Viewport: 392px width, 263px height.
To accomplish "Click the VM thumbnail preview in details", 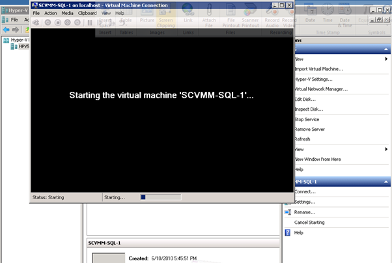I will click(109, 258).
